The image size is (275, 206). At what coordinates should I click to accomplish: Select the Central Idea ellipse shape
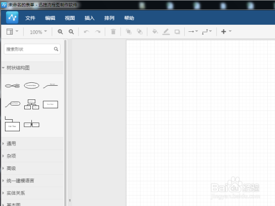pos(31,85)
